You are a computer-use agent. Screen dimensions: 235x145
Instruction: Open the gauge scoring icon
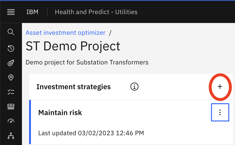point(11,121)
